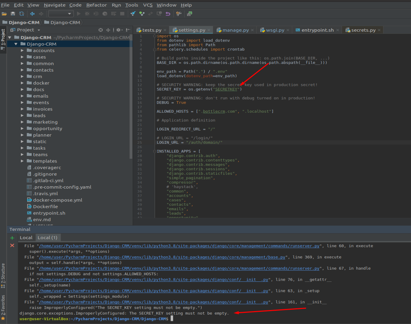411x324 pixels.
Task: Fold the INSTALLED_APPS block in gutter
Action: click(155, 151)
